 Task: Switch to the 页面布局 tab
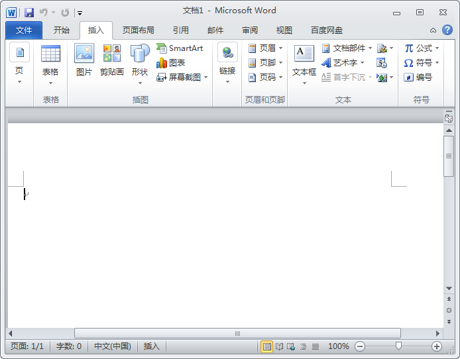138,30
